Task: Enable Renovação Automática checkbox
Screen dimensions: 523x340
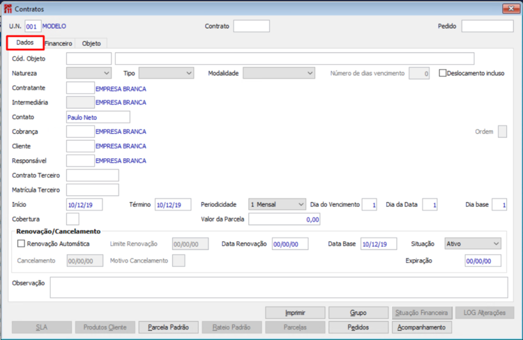Action: pos(21,244)
